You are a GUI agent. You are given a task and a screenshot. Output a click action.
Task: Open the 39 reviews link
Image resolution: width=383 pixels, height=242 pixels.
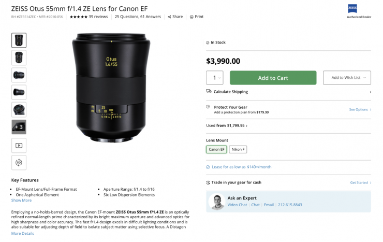click(x=98, y=17)
